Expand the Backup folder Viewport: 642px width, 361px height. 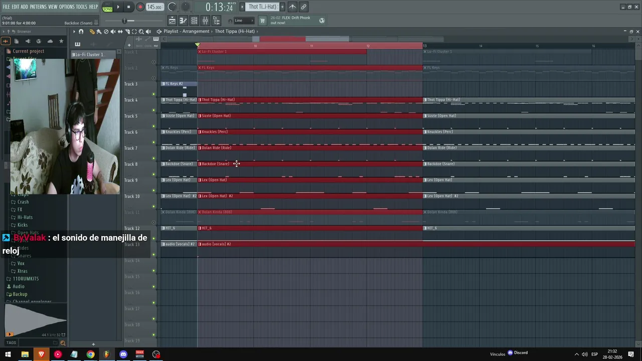20,294
